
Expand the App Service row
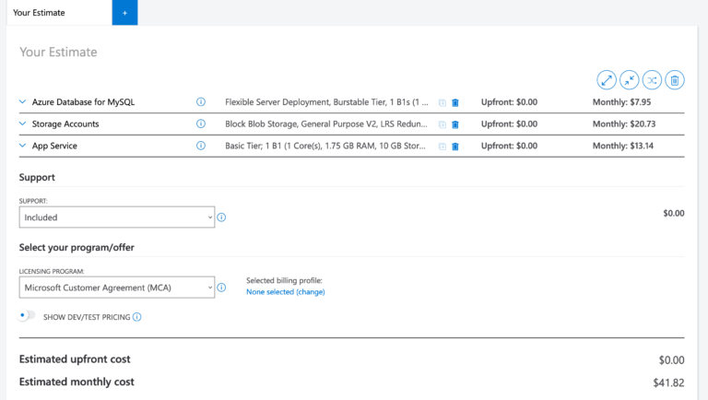tap(22, 146)
